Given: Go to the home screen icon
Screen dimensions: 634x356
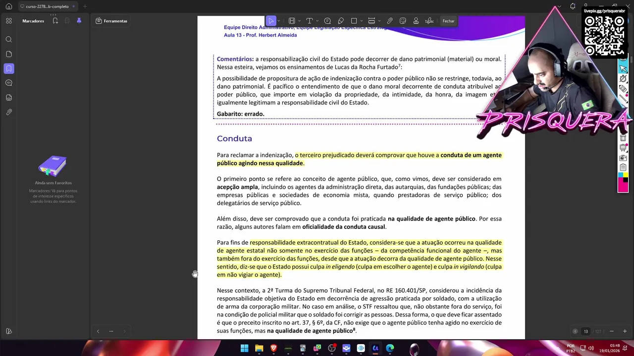Looking at the screenshot, I should click(9, 6).
